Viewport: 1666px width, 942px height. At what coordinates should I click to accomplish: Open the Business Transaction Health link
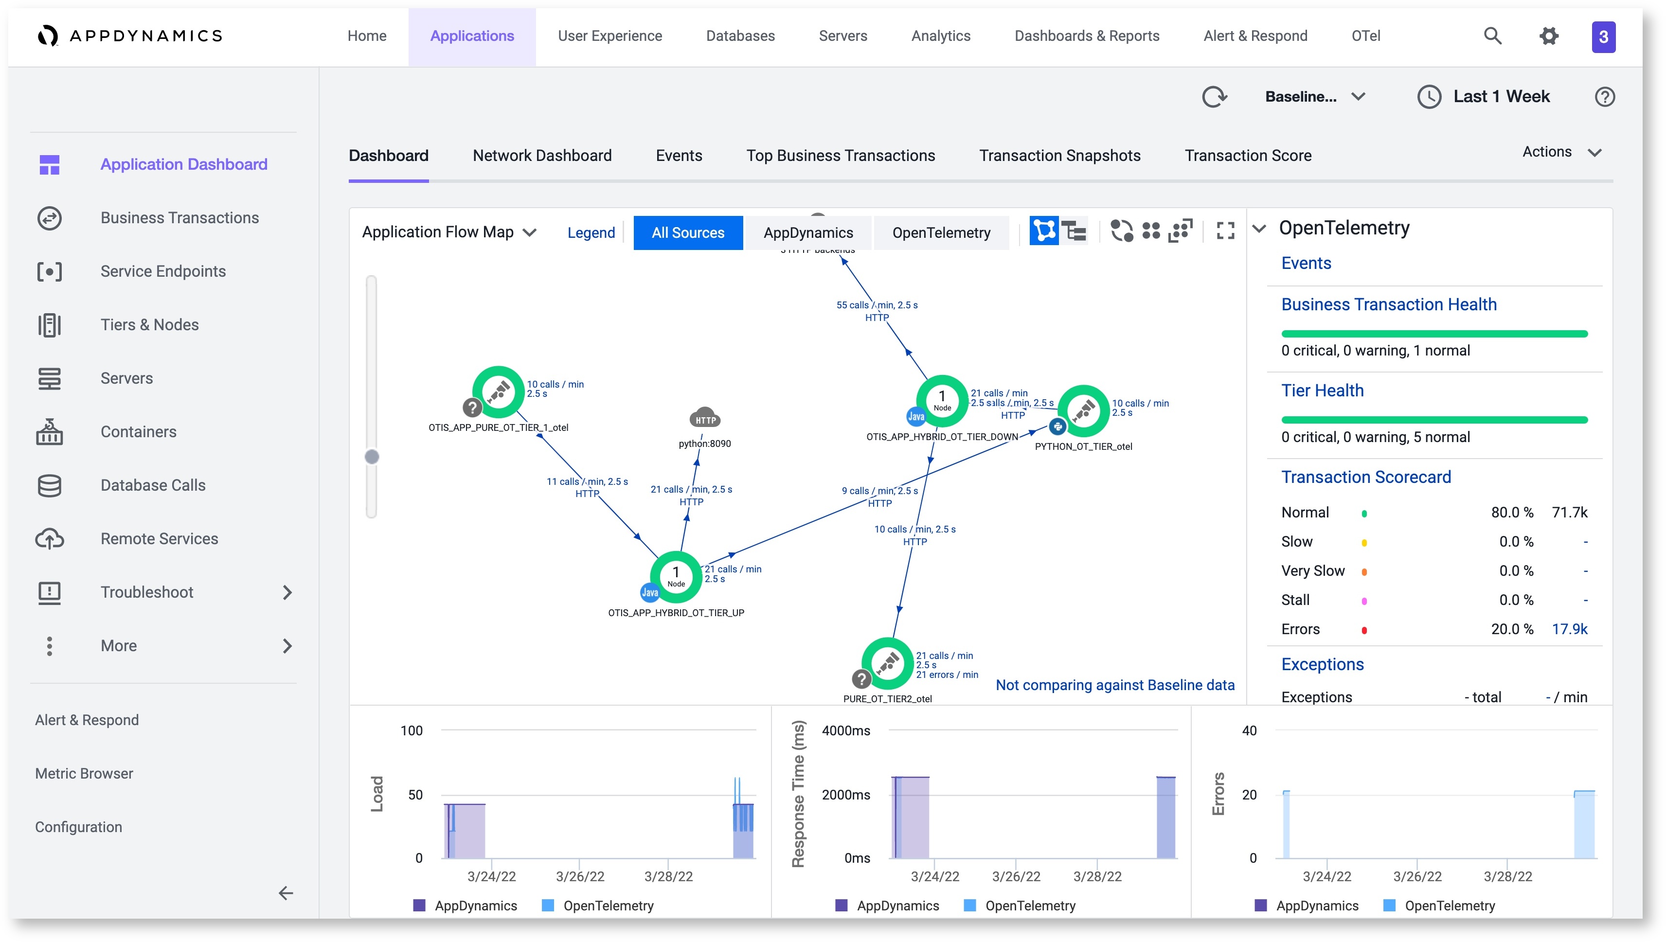coord(1388,304)
